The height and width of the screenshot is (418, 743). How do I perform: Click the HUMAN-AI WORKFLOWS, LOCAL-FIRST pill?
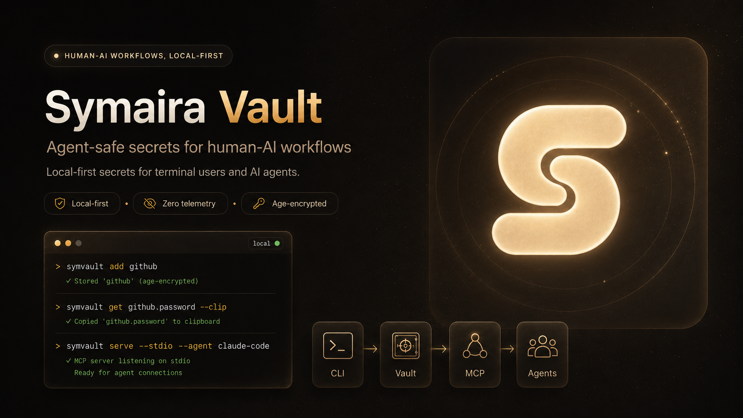[138, 56]
